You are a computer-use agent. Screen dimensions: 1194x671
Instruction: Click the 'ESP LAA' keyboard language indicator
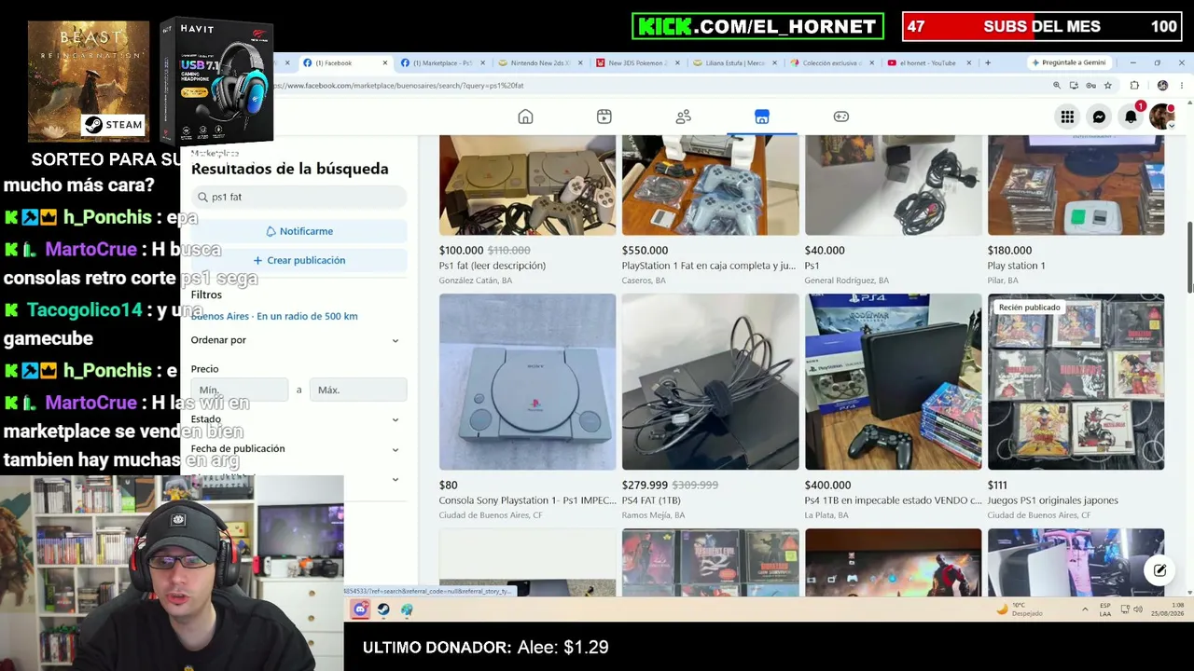tap(1105, 609)
